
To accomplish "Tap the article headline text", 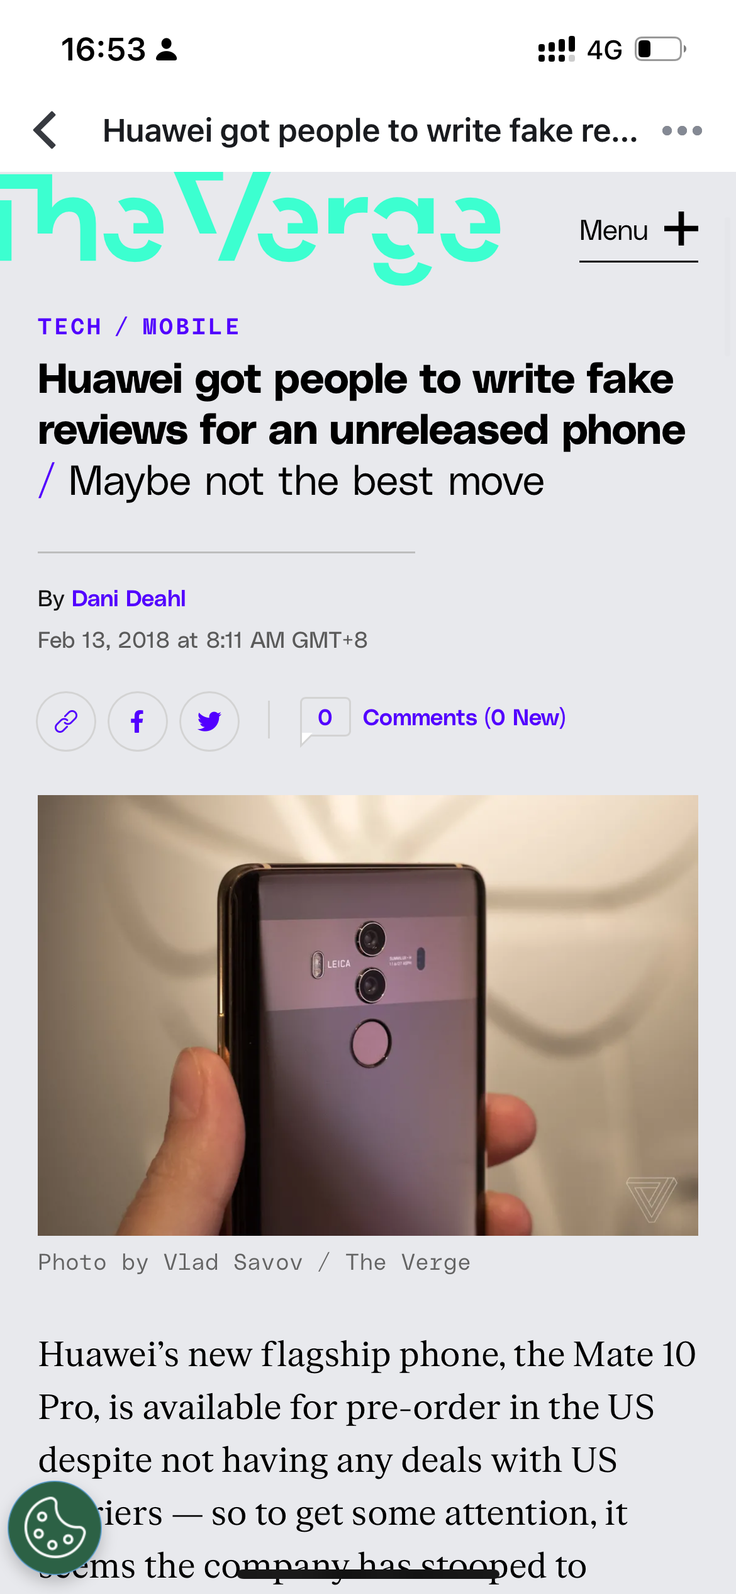I will 362,404.
